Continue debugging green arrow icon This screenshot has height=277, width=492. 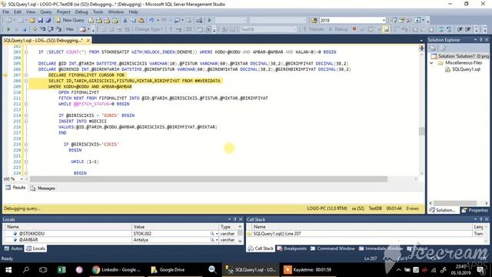tap(8, 29)
